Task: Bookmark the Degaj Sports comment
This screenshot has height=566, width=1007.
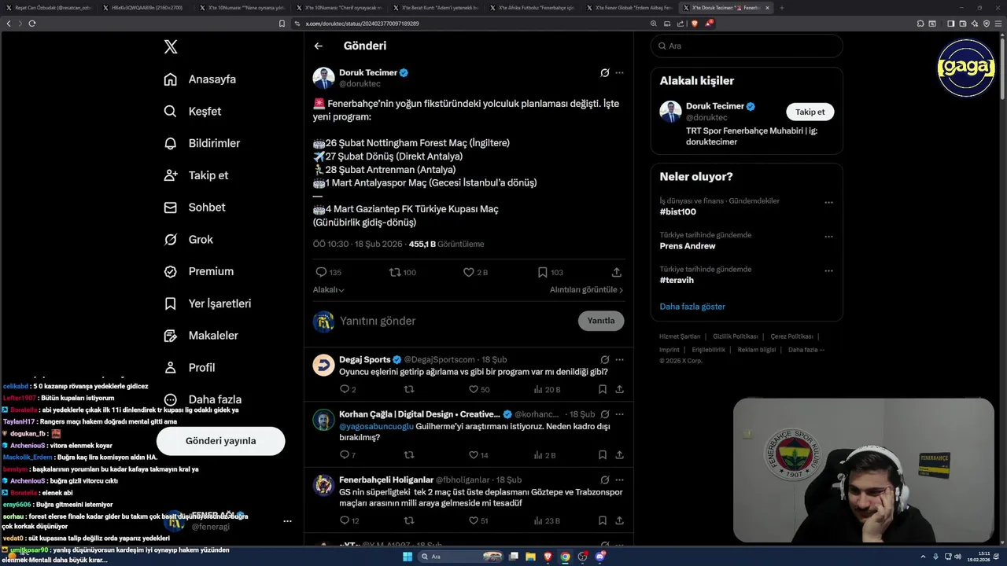Action: (603, 389)
